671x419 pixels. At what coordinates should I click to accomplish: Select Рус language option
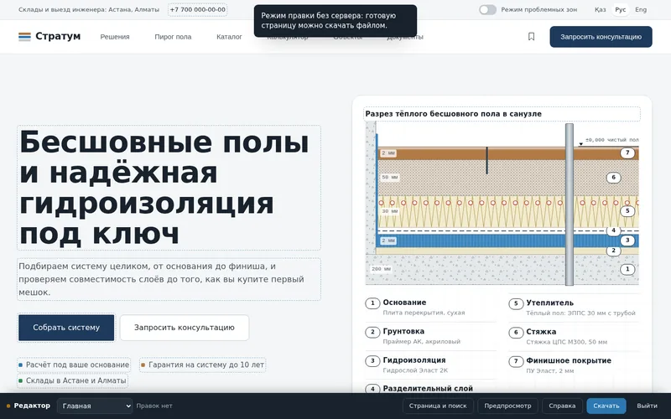point(620,9)
